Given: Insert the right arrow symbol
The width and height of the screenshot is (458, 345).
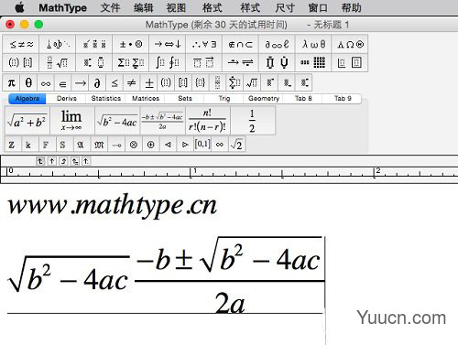Looking at the screenshot, I should 81,82.
